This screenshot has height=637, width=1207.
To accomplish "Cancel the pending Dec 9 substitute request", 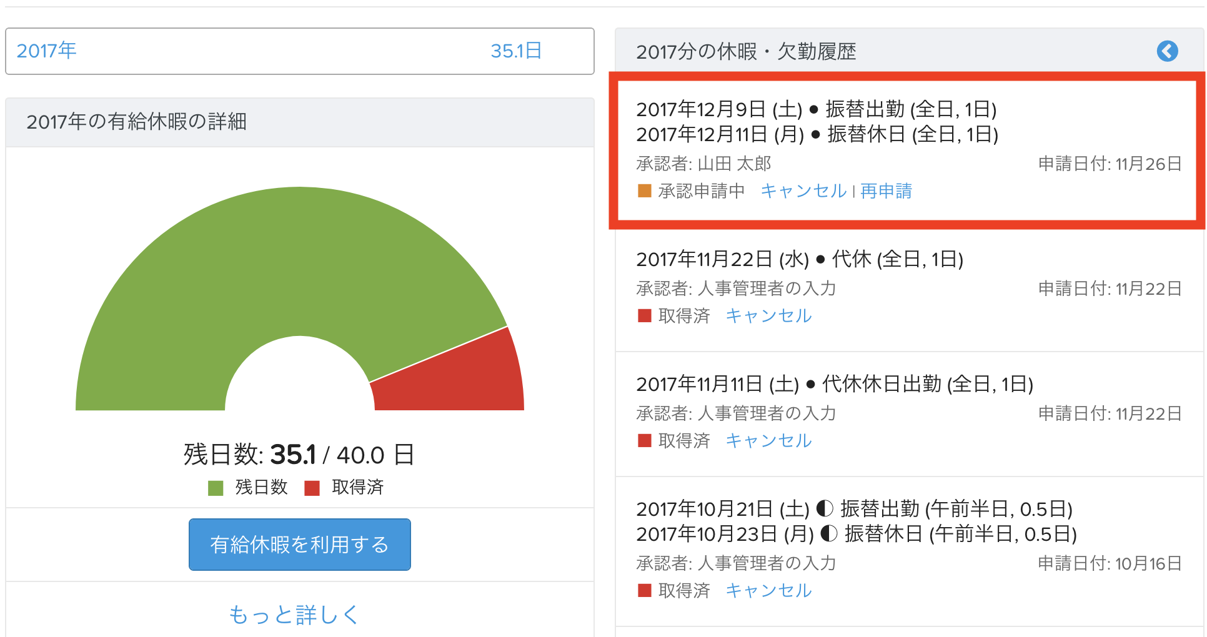I will [x=803, y=190].
